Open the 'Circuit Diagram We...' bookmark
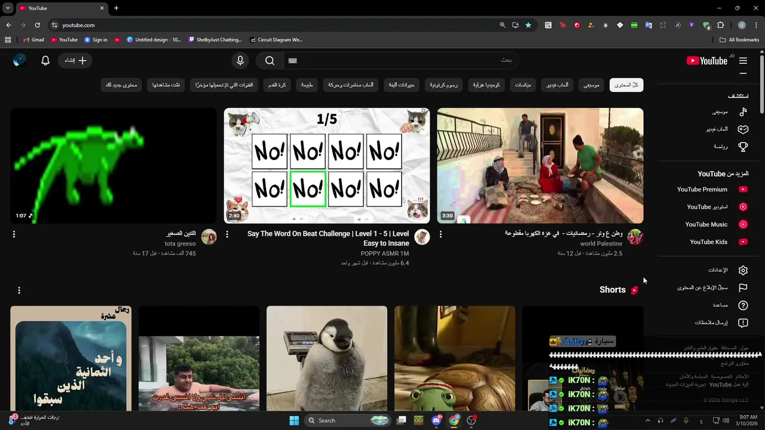 pyautogui.click(x=276, y=40)
